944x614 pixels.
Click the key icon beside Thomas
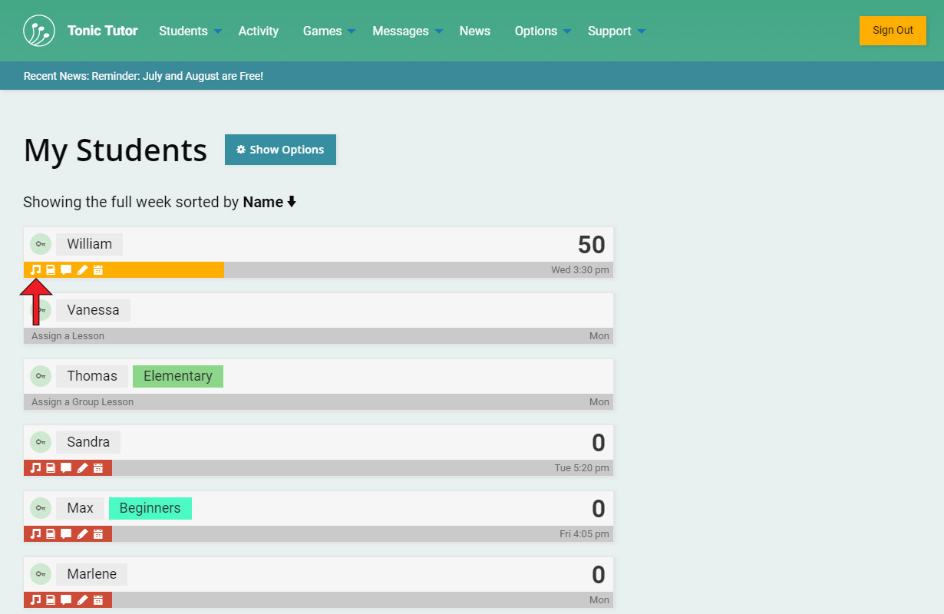tap(41, 376)
